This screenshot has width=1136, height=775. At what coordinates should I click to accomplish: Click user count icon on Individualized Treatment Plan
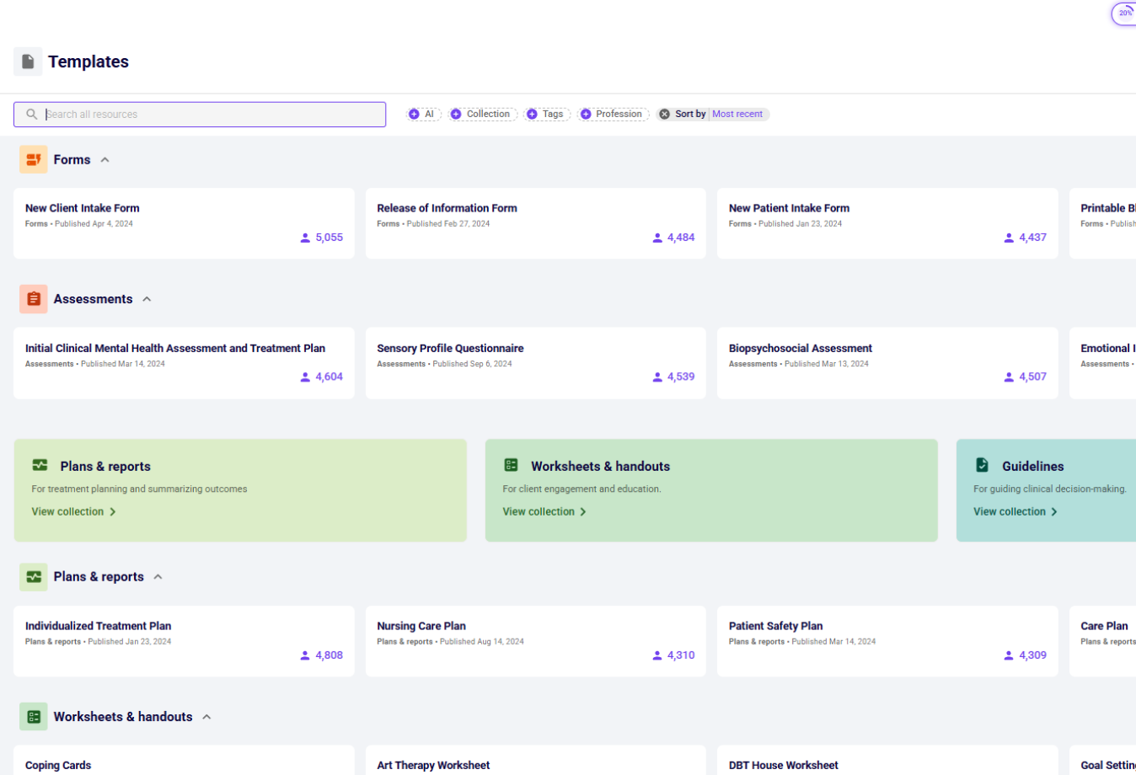click(x=305, y=655)
